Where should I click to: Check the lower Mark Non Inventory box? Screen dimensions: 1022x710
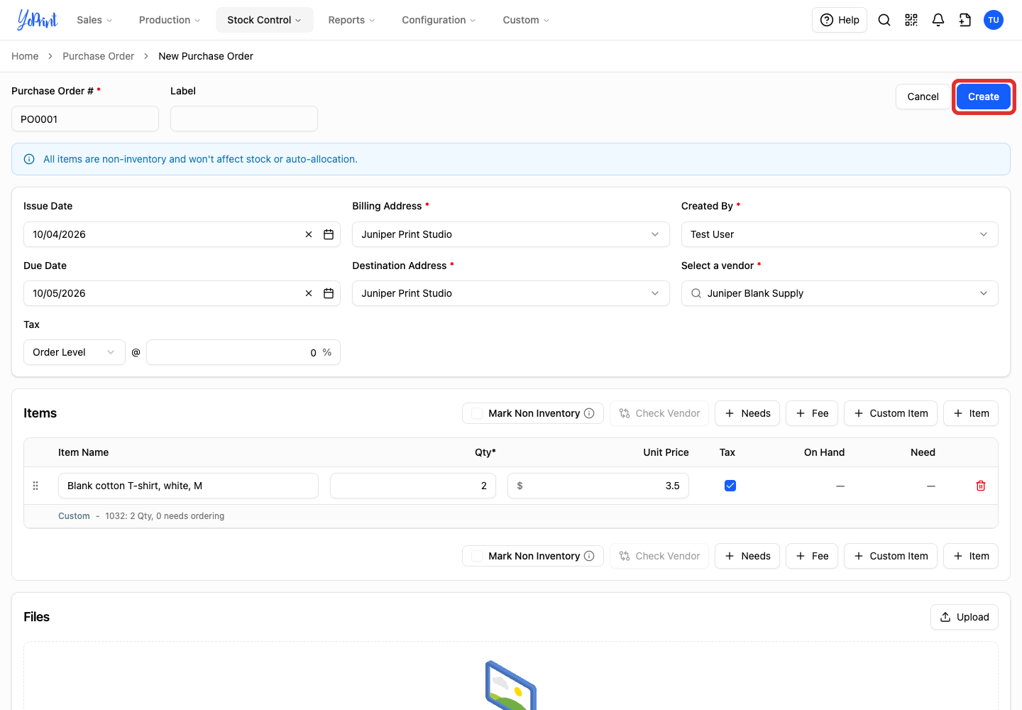click(x=477, y=556)
